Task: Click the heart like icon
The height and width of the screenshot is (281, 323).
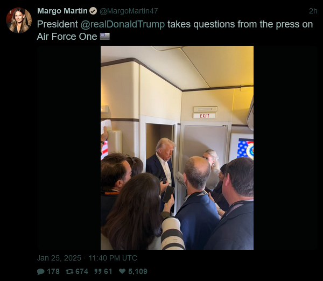Action: pyautogui.click(x=122, y=271)
